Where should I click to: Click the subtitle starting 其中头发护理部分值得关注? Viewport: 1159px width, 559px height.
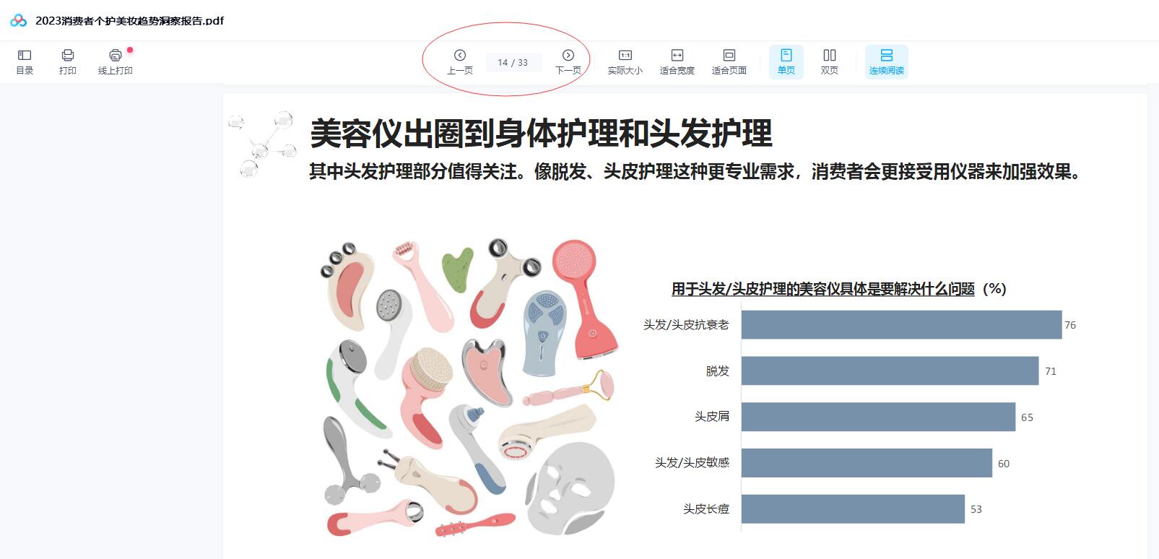[x=694, y=171]
